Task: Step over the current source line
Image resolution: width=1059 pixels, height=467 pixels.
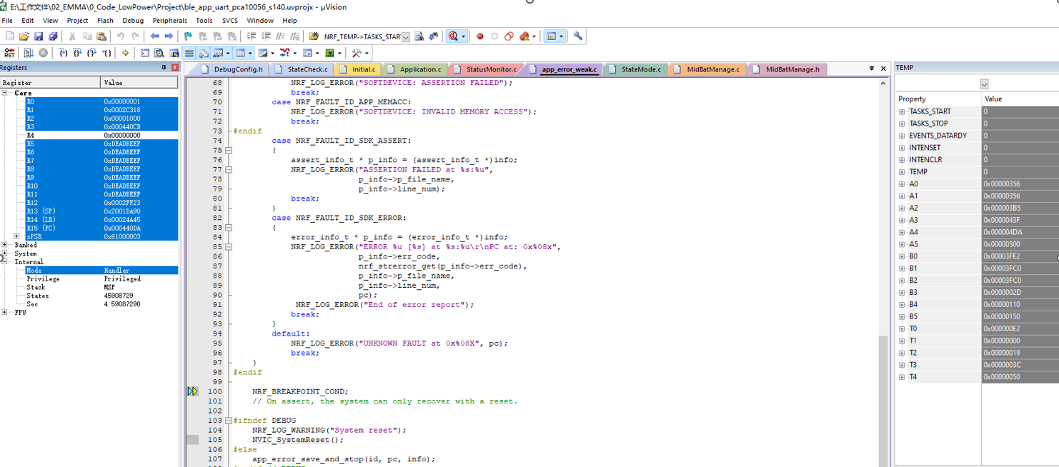Action: coord(77,52)
